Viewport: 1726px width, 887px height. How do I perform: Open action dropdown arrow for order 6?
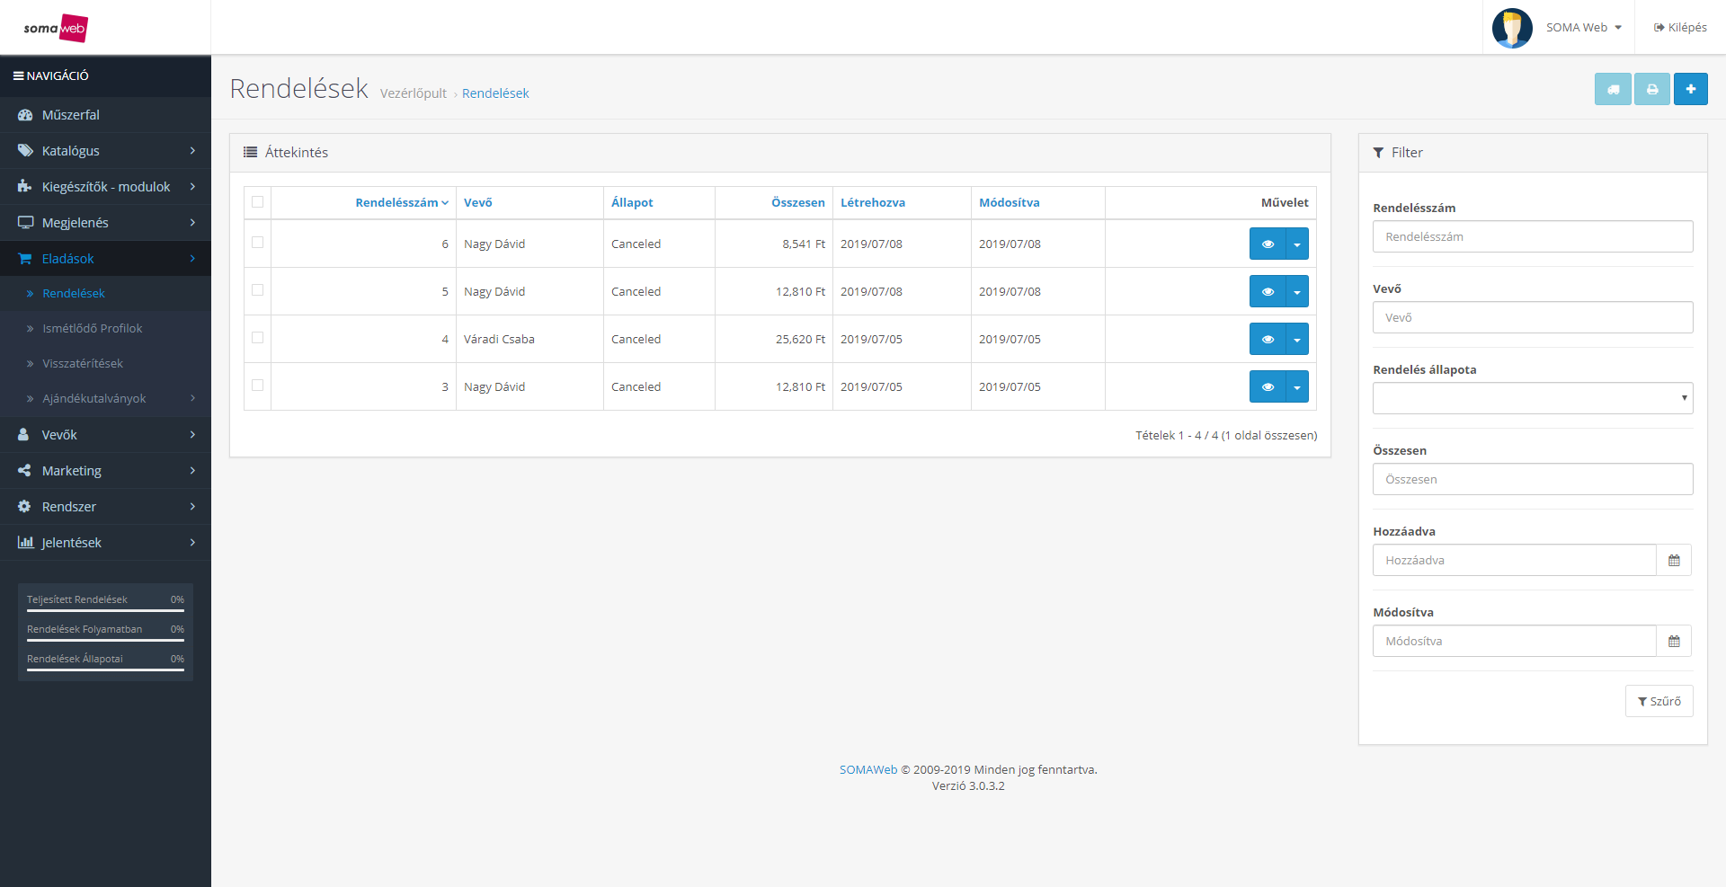pyautogui.click(x=1297, y=244)
